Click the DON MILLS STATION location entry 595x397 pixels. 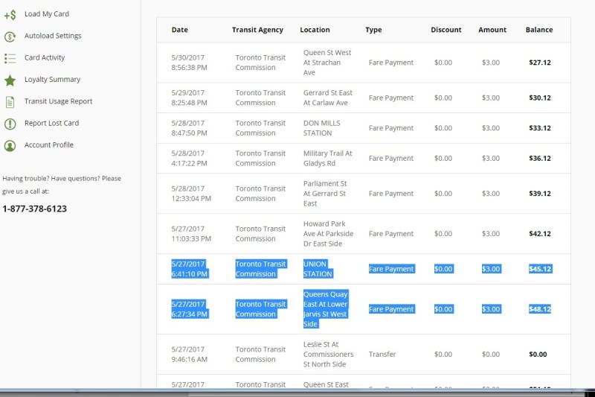coord(318,128)
